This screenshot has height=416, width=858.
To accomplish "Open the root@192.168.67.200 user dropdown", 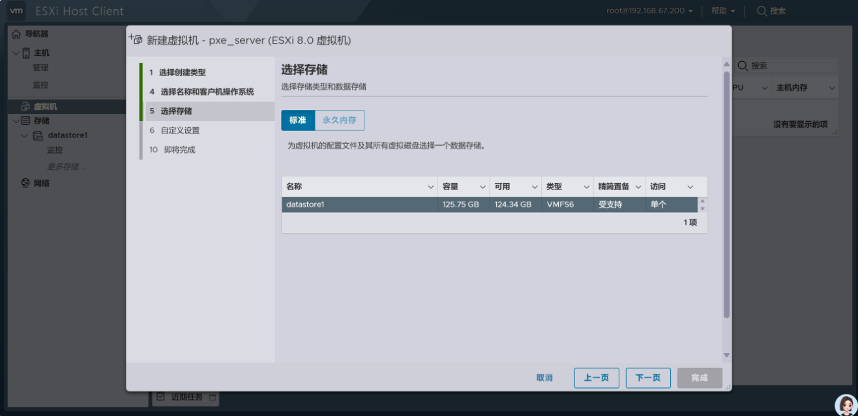I will click(649, 11).
